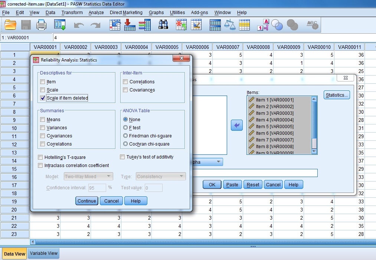
Task: Click the Print icon in toolbar
Action: [42, 25]
